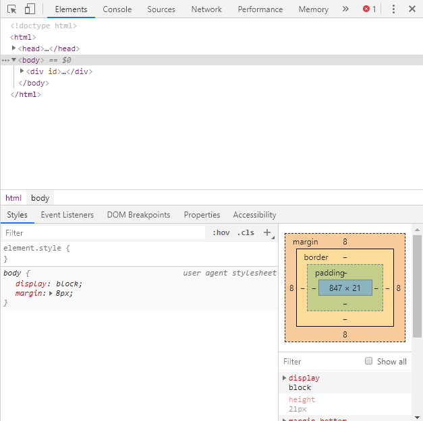423x421 pixels.
Task: Expand the head element node
Action: point(13,48)
